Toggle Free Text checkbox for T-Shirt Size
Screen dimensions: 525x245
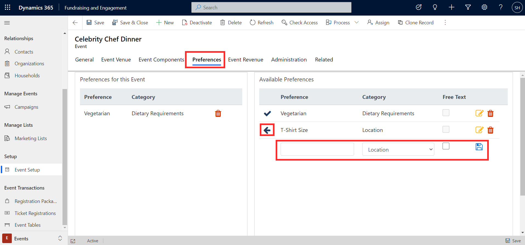tap(446, 129)
